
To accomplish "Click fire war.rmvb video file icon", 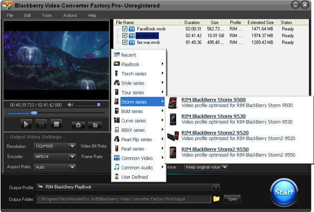I will 132,43.
